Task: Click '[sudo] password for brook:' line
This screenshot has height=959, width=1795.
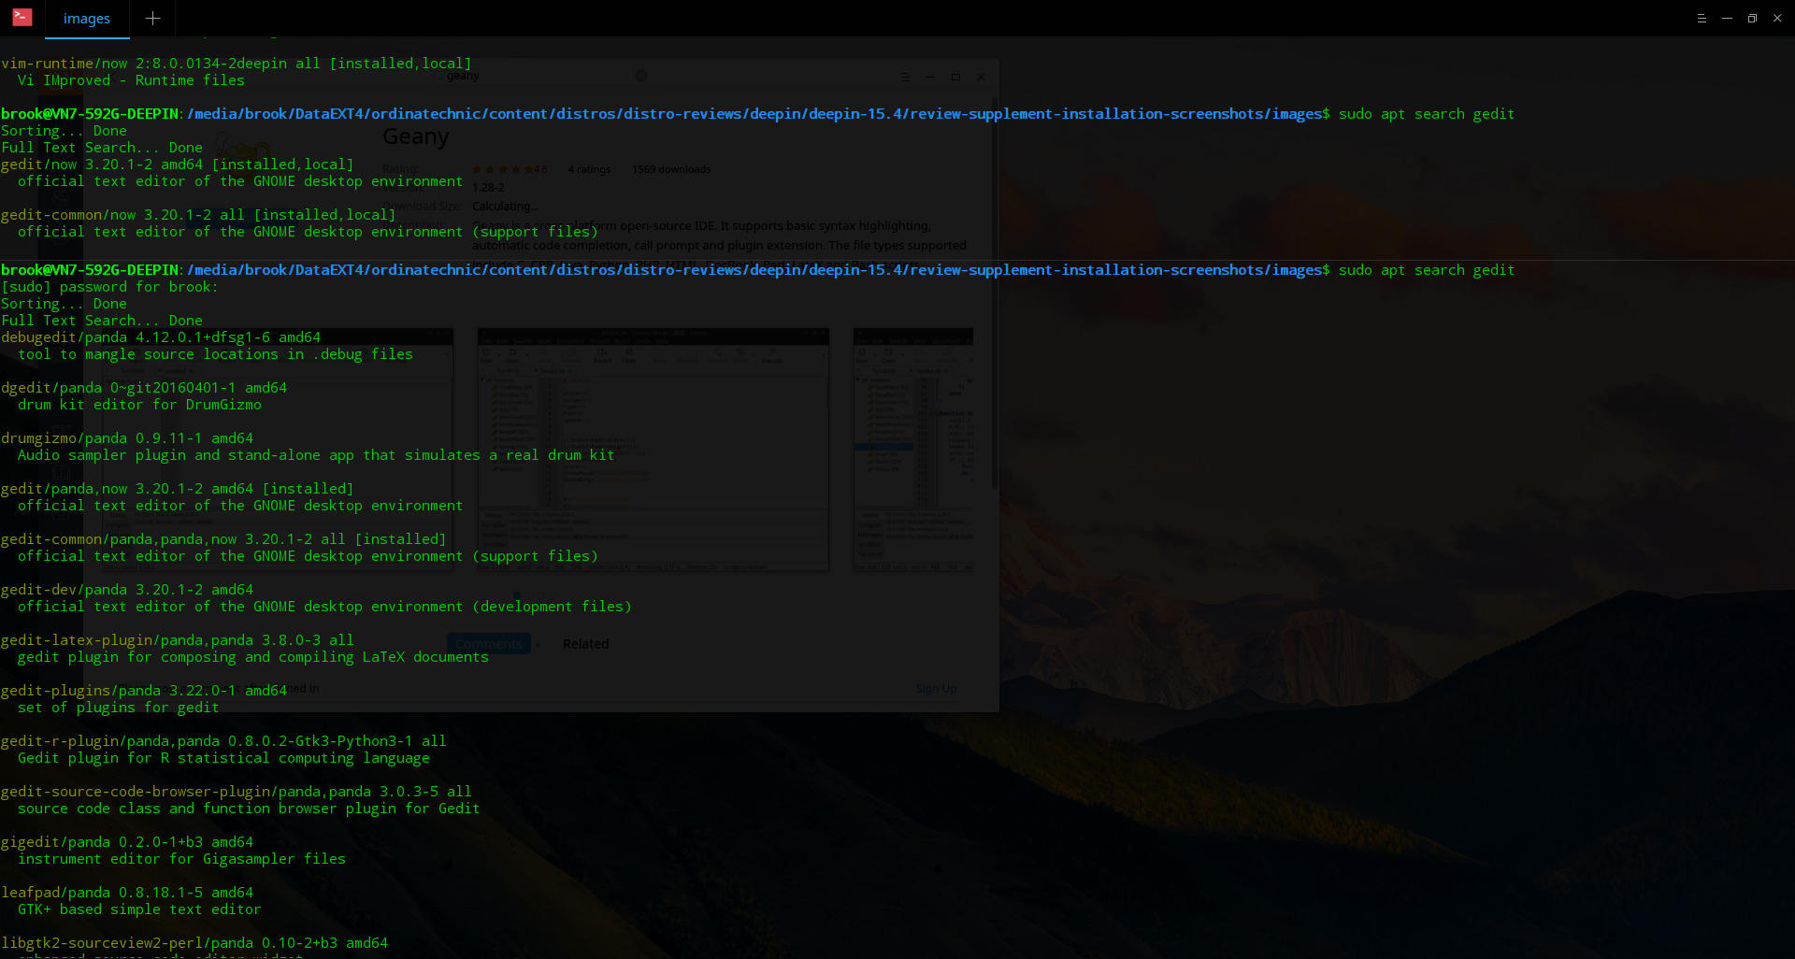Action: point(109,287)
